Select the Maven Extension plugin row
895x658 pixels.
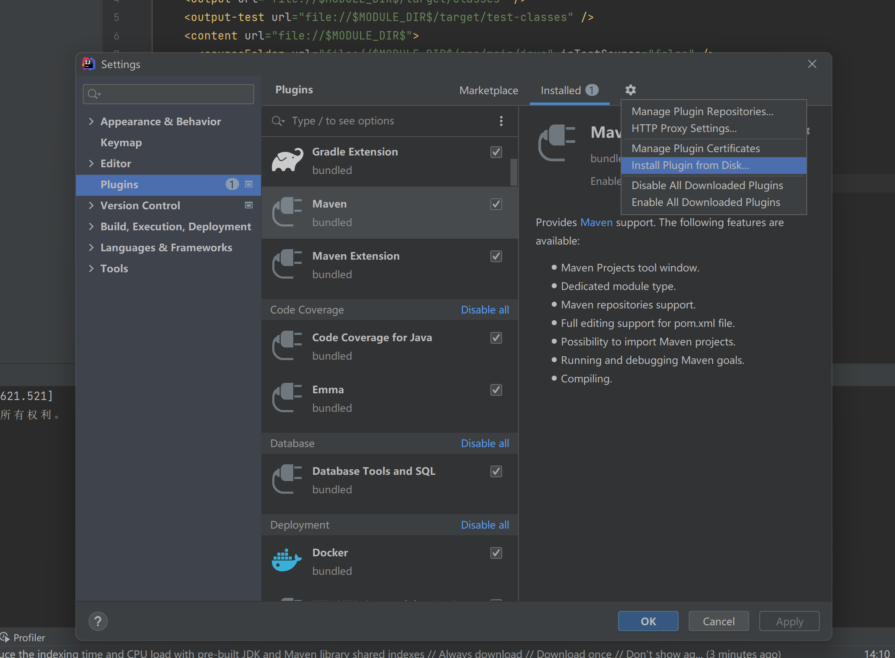click(390, 265)
